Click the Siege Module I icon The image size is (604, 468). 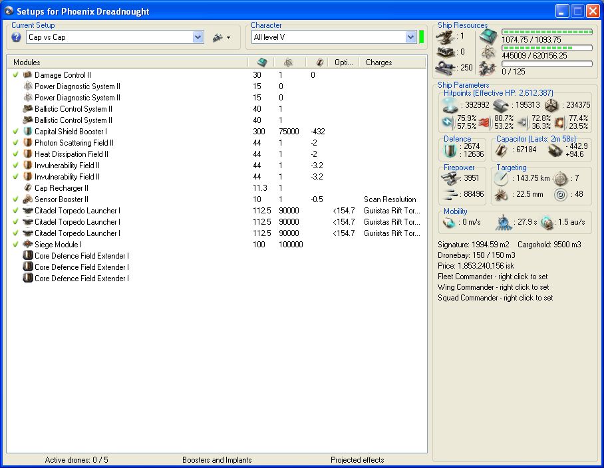(x=27, y=245)
